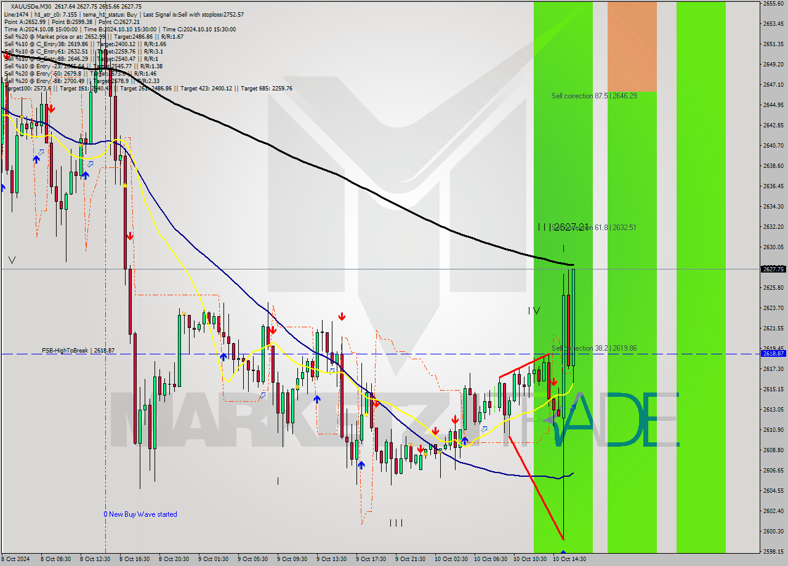Click the '10 Oct 06:30' time axis label
788x566 pixels.
pyautogui.click(x=491, y=559)
